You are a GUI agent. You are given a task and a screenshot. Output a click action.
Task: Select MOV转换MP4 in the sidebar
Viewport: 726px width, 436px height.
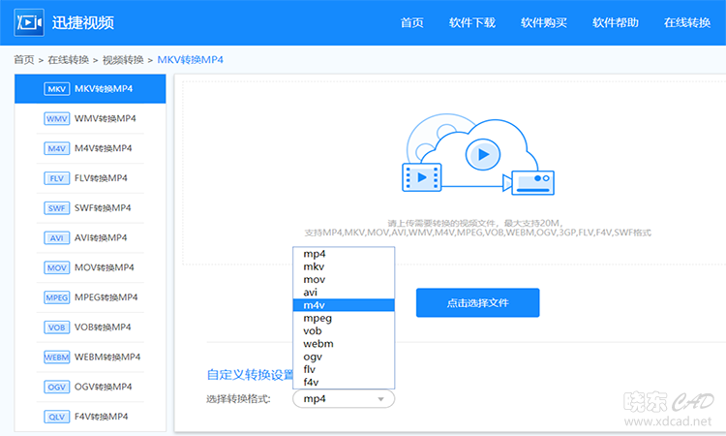[90, 267]
